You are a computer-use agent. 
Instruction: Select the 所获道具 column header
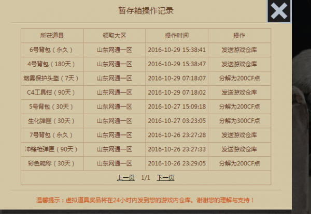point(52,36)
